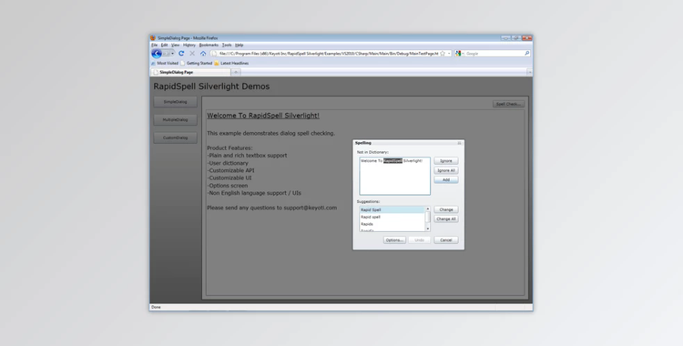Close Spelling dialog with its X icon
This screenshot has height=346, width=683.
459,143
